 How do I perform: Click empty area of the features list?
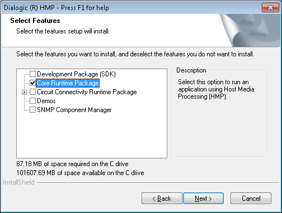tap(92, 135)
